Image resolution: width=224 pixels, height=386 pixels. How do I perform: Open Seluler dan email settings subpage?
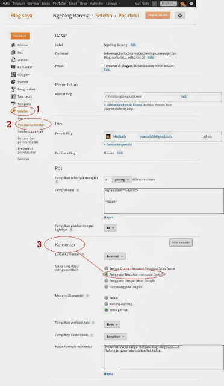pyautogui.click(x=30, y=131)
